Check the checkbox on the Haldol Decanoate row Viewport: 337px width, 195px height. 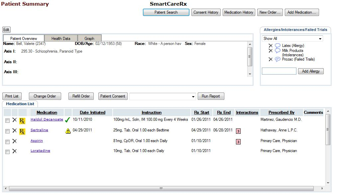pyautogui.click(x=8, y=120)
